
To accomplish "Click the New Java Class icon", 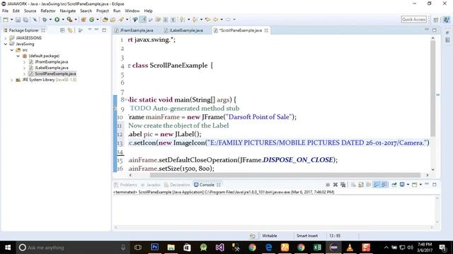I will click(91, 20).
